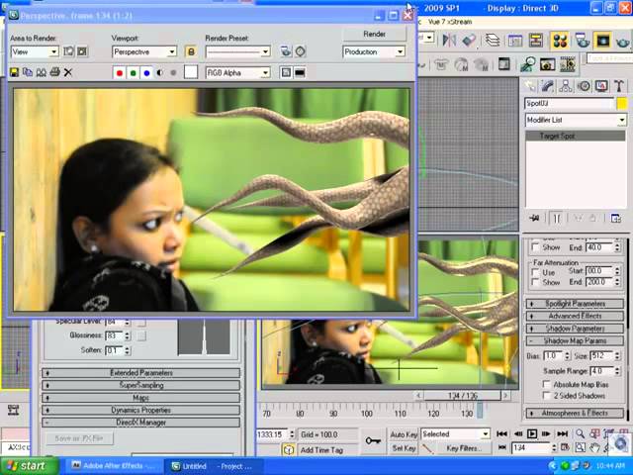The width and height of the screenshot is (633, 475).
Task: Open Rendered Frame Window icon
Action: point(602,41)
